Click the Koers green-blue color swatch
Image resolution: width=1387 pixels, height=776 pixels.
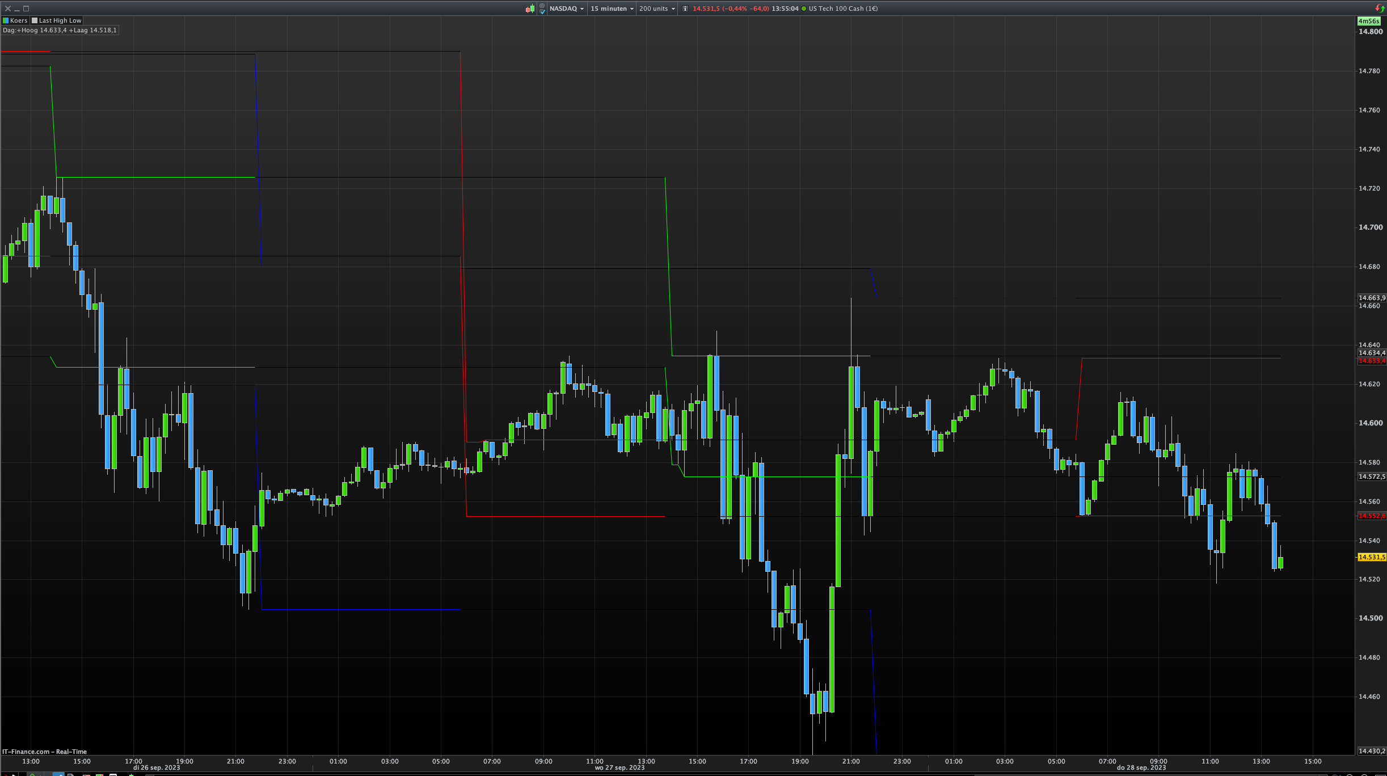(x=6, y=20)
